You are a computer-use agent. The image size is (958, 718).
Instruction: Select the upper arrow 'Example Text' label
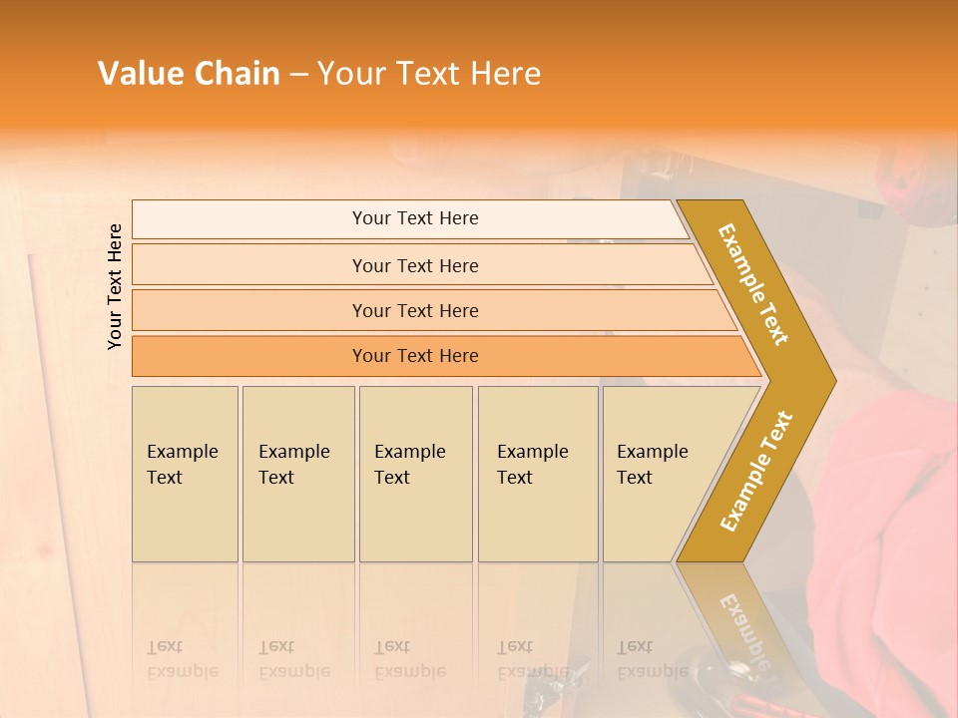tap(753, 284)
